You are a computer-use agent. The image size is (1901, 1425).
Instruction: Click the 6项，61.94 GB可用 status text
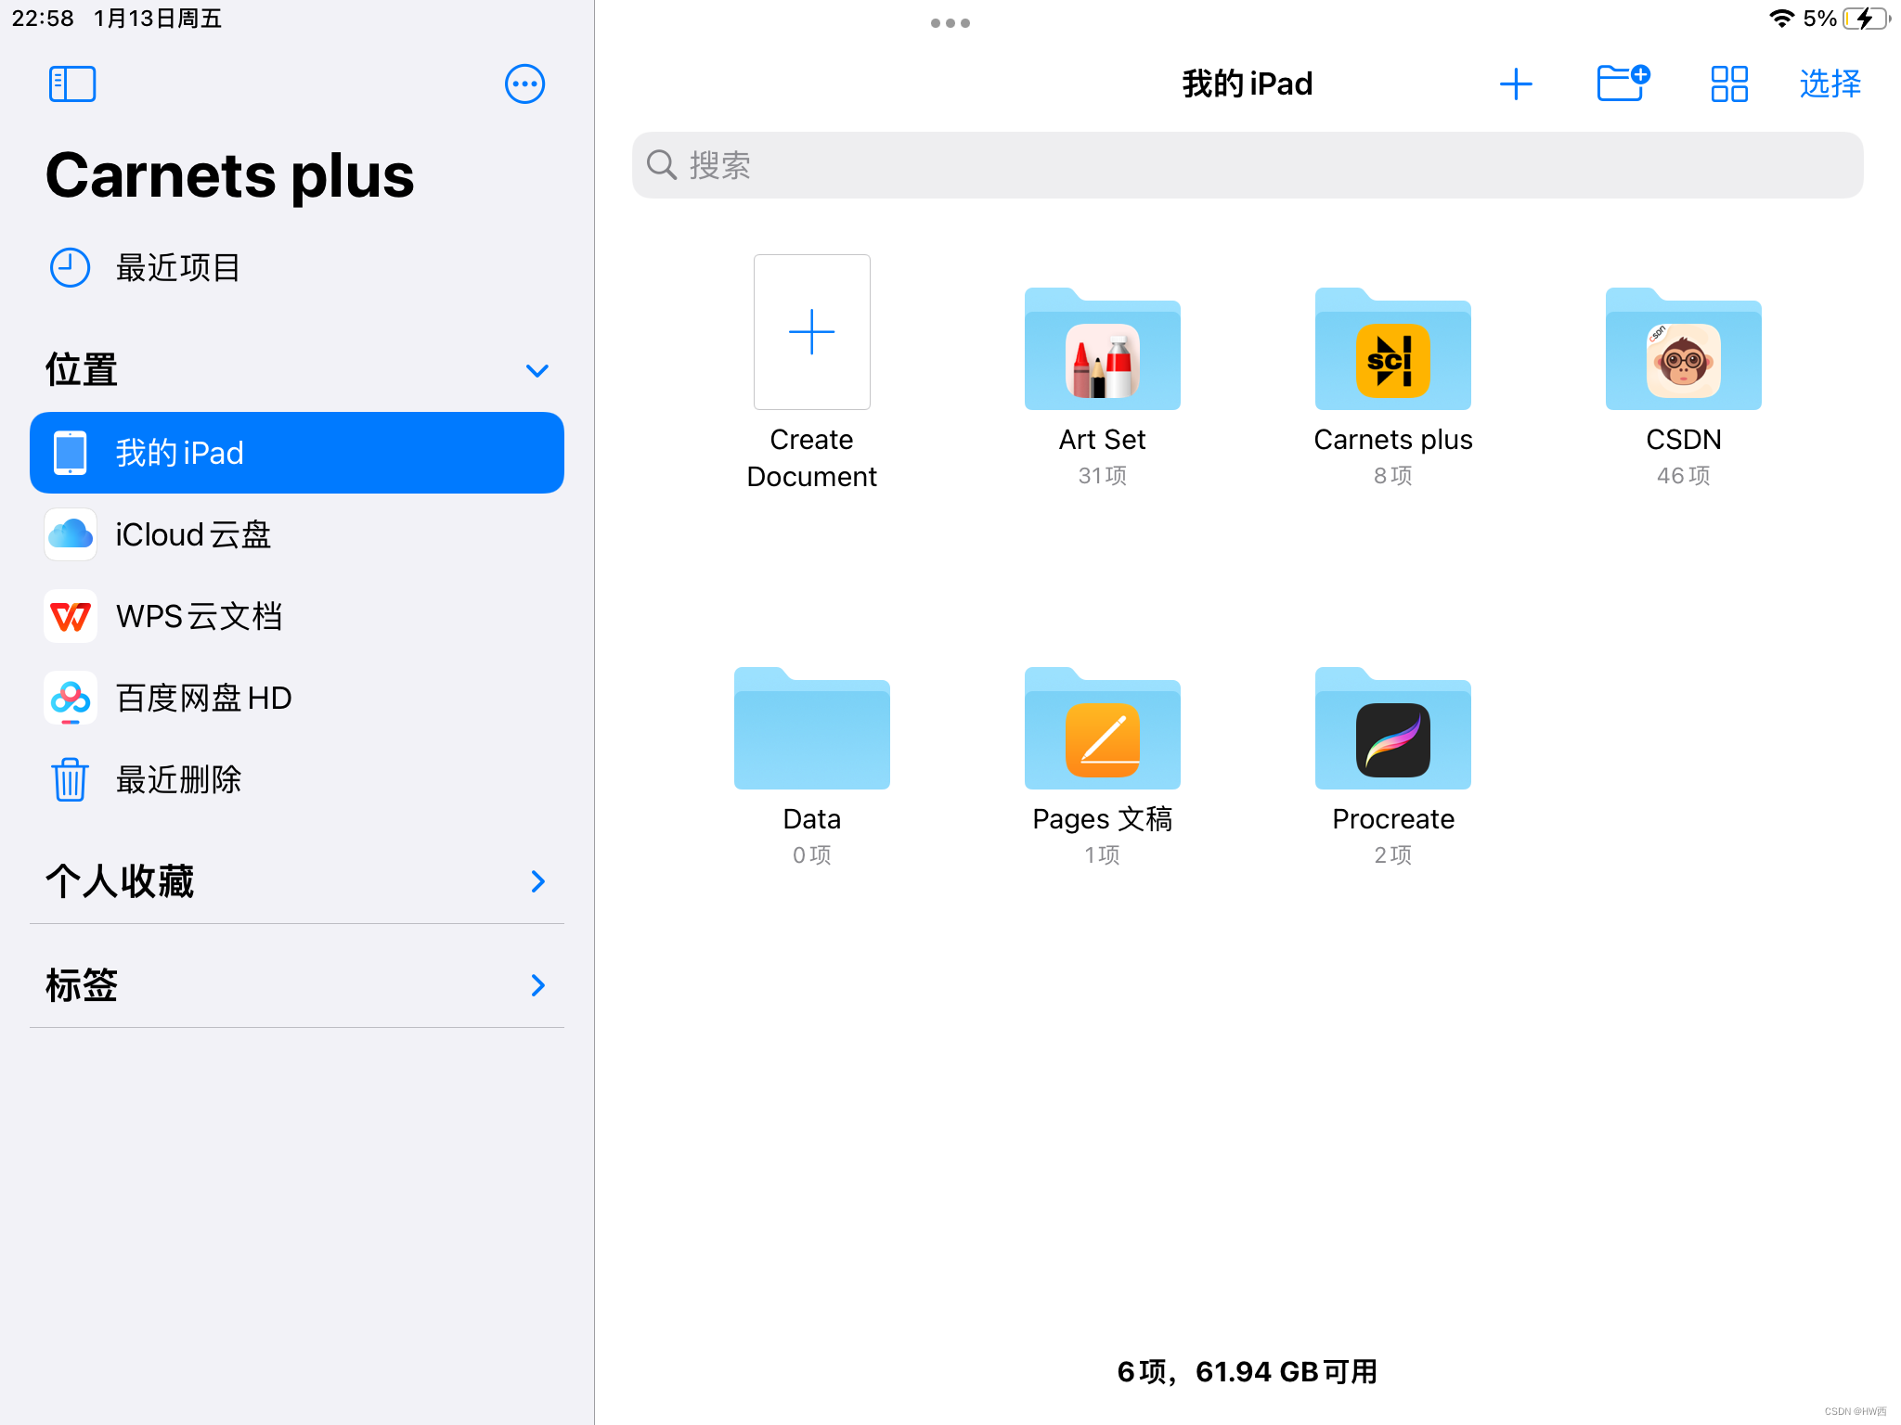pyautogui.click(x=1248, y=1372)
